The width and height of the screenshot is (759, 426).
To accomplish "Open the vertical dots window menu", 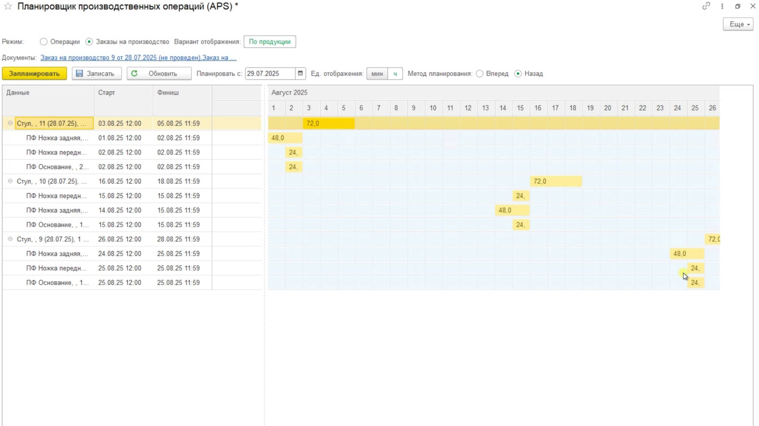I will 722,6.
